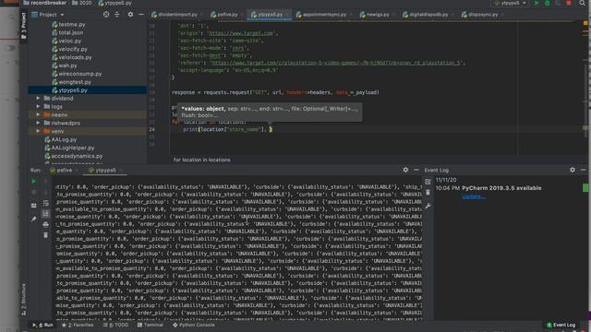Clear Event Log with trash icon
The width and height of the screenshot is (591, 332).
click(428, 193)
